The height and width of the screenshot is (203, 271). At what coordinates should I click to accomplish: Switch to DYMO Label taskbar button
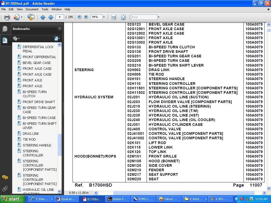(143, 199)
